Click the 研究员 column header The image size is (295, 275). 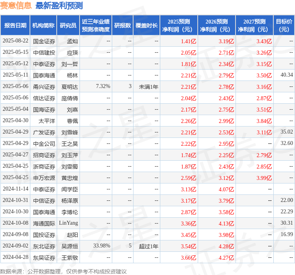point(68,26)
